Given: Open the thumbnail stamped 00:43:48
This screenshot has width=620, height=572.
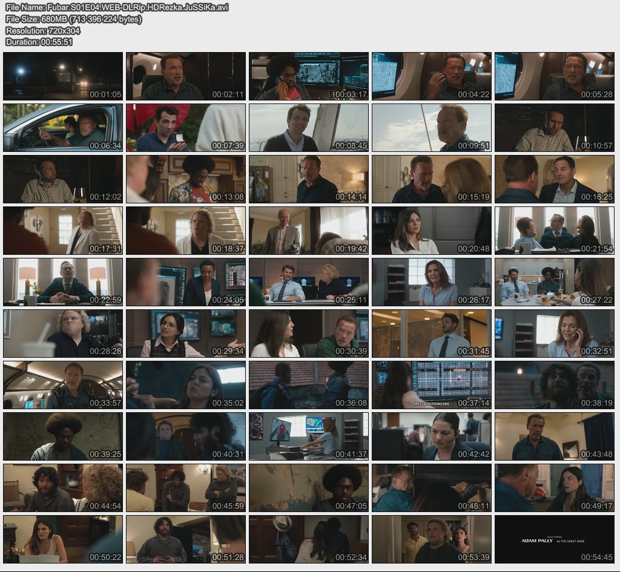Looking at the screenshot, I should point(555,436).
